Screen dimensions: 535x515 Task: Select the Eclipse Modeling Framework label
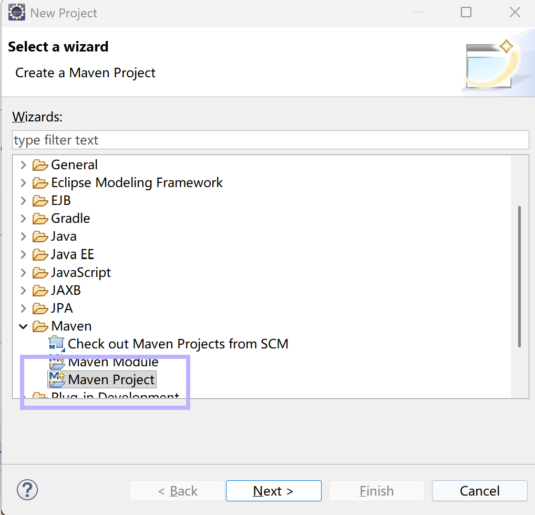[137, 183]
